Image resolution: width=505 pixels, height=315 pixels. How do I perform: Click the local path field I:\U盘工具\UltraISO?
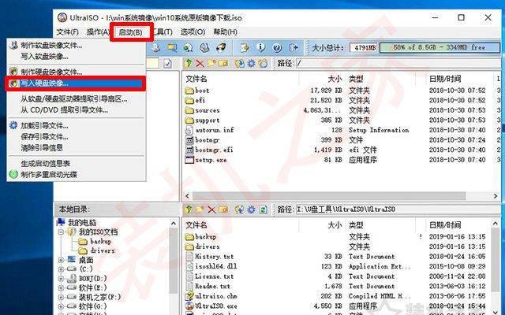click(398, 209)
